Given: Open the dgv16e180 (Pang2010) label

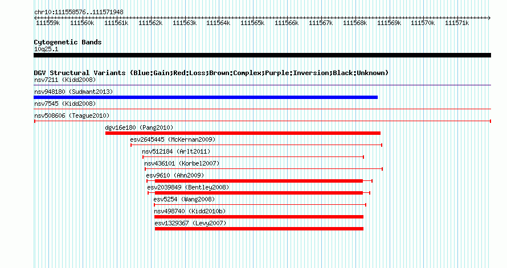Looking at the screenshot, I should (x=140, y=127).
